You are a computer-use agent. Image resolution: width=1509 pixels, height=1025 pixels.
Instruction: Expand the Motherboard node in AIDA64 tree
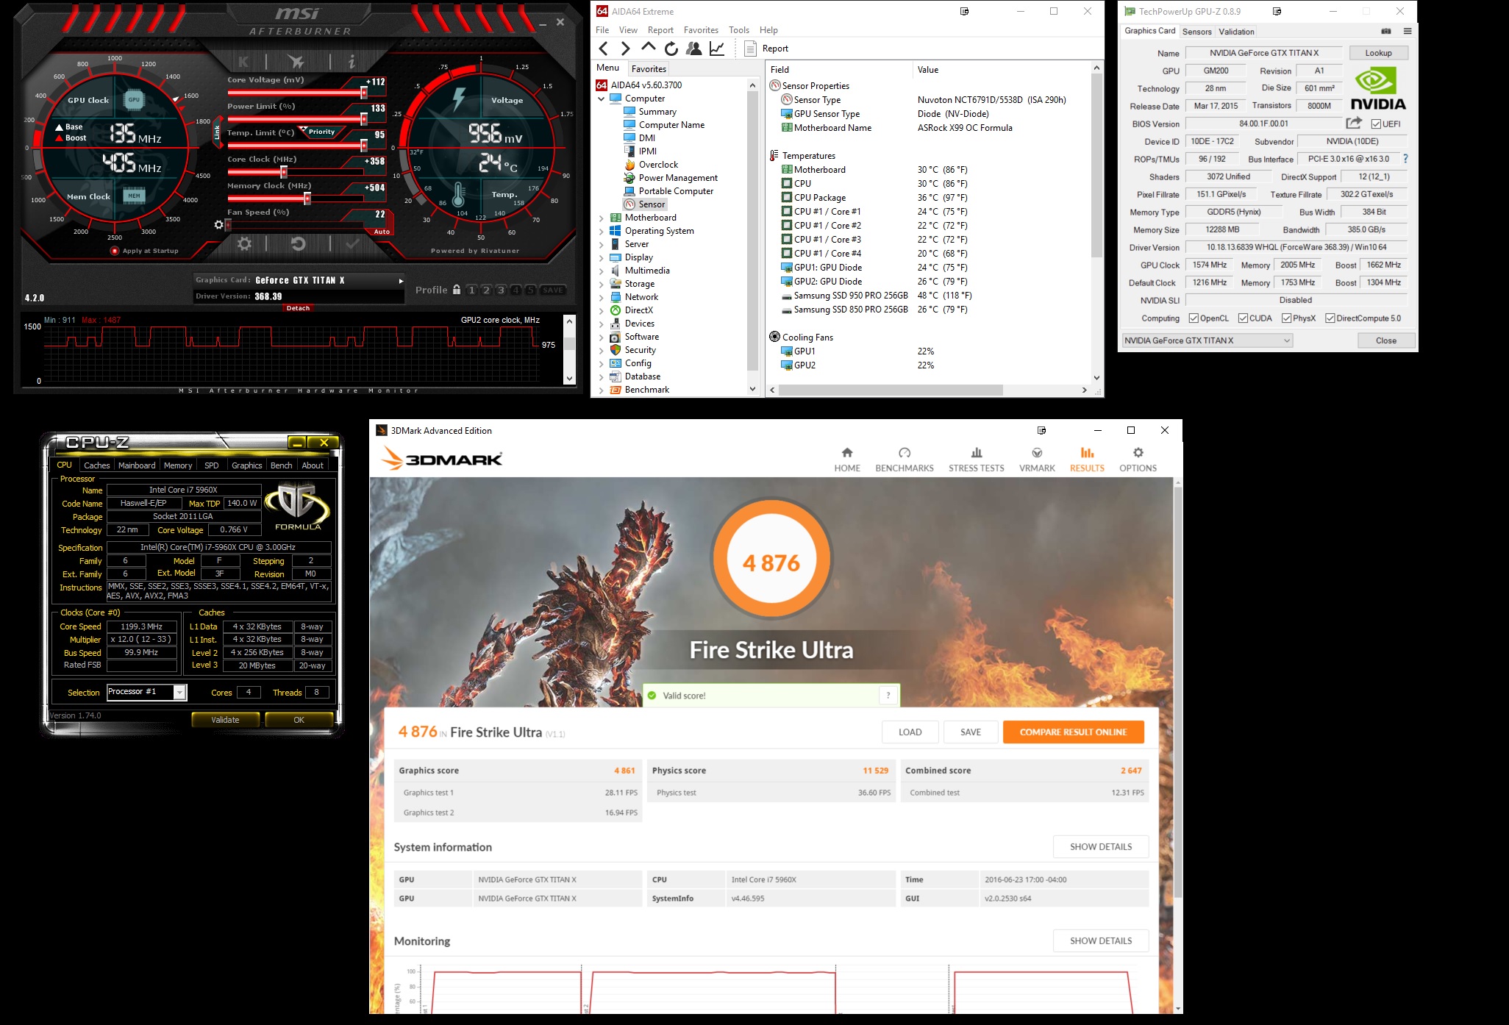coord(601,218)
